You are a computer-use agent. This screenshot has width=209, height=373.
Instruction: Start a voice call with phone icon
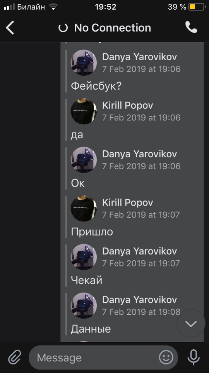[x=191, y=27]
